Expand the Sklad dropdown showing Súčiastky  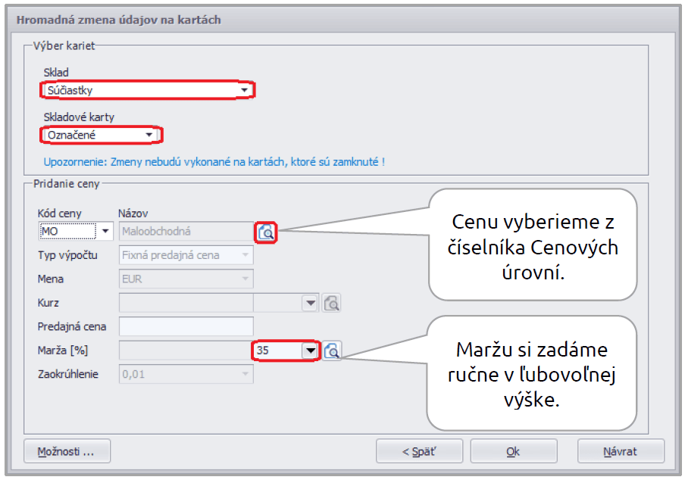pyautogui.click(x=244, y=90)
